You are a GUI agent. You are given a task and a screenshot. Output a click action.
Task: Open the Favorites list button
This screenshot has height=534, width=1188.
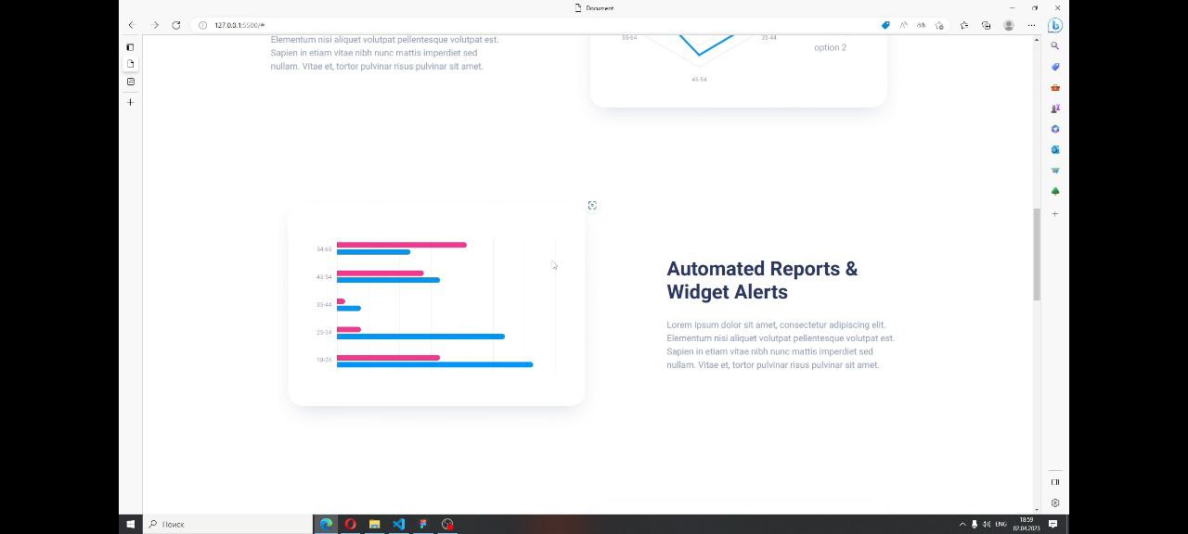coord(963,25)
